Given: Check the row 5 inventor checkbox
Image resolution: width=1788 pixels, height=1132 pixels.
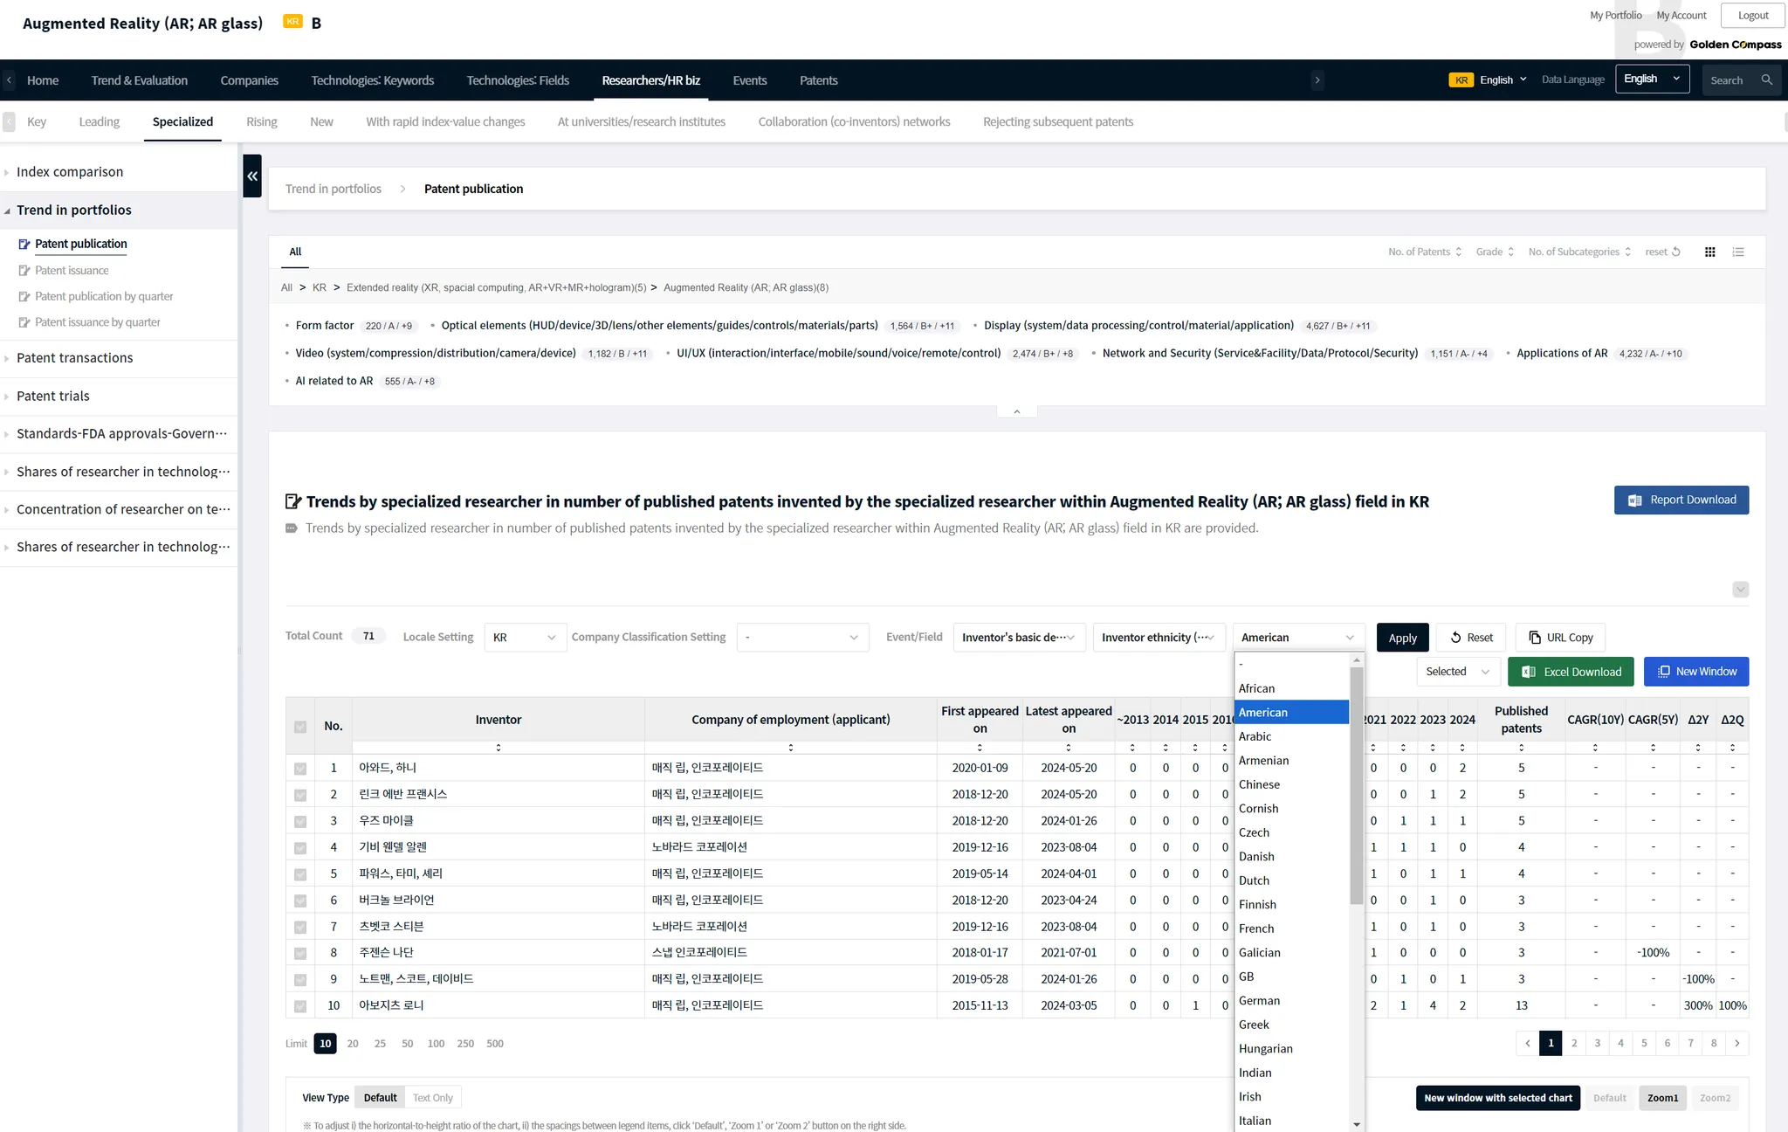Looking at the screenshot, I should pyautogui.click(x=300, y=874).
